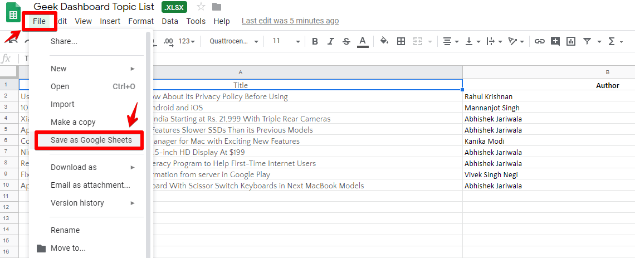Open the fill color paint bucket
The height and width of the screenshot is (258, 635).
coord(384,41)
